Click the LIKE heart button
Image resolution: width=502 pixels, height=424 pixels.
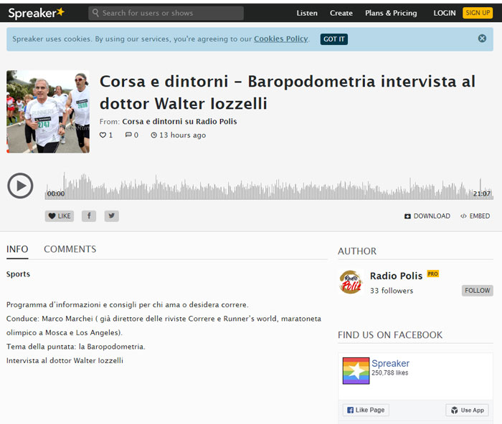tap(60, 216)
